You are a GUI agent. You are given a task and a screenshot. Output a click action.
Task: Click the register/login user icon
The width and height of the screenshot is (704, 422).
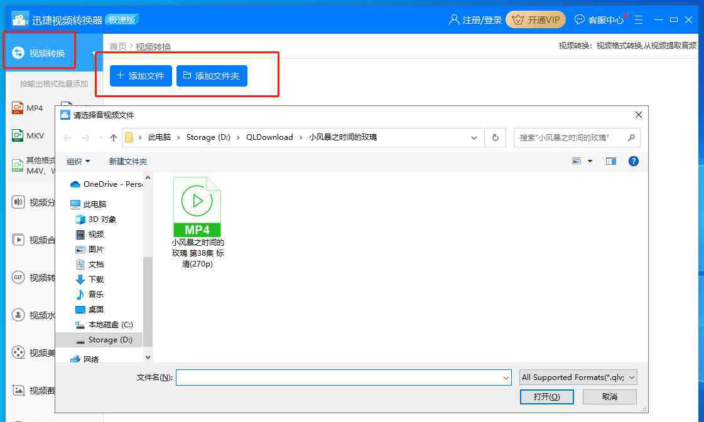click(454, 20)
